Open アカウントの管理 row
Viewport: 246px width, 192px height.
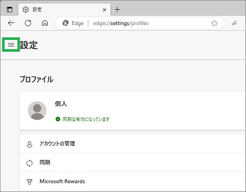(x=132, y=144)
